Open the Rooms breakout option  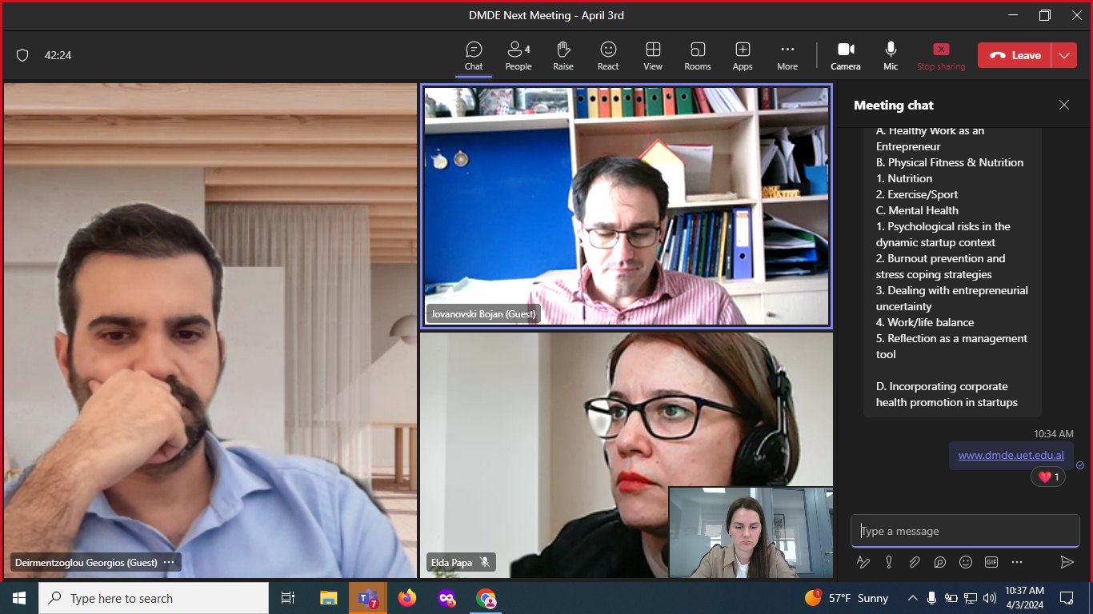click(697, 55)
